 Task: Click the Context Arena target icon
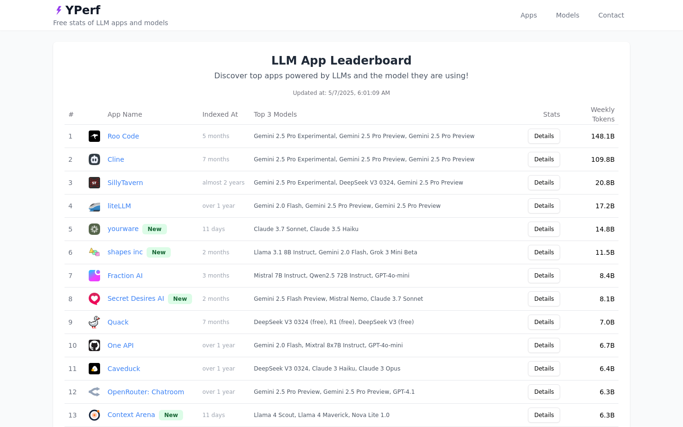pyautogui.click(x=94, y=415)
